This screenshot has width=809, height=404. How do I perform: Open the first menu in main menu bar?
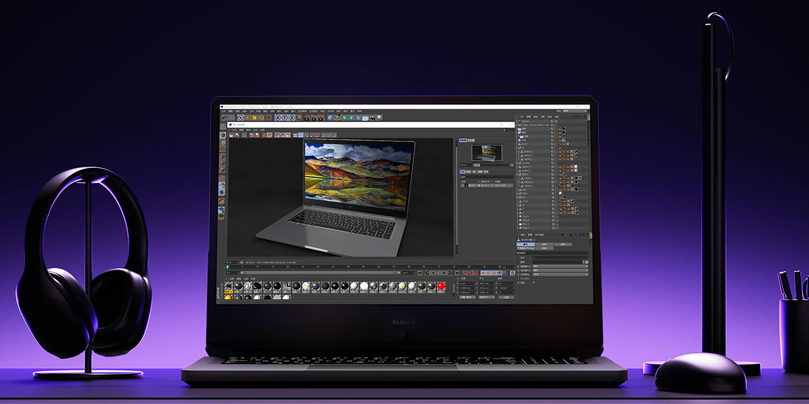[223, 111]
